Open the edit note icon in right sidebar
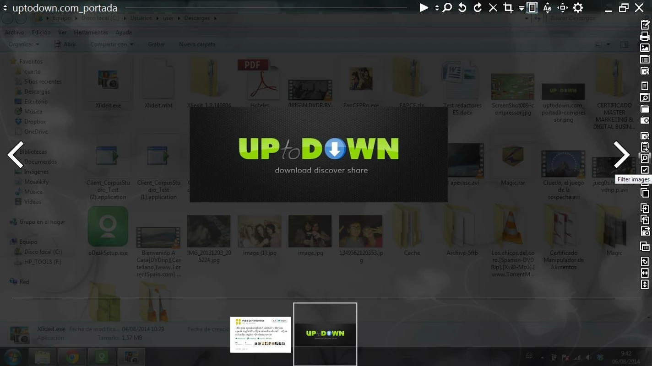The image size is (652, 366). [645, 25]
